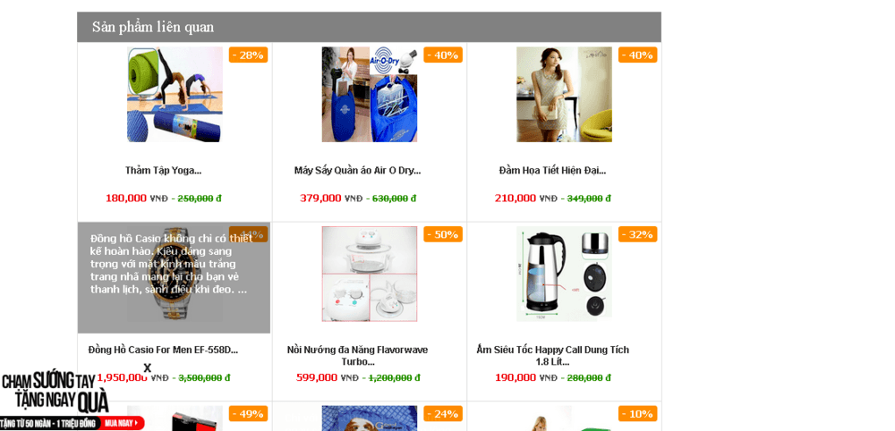This screenshot has height=431, width=895.
Task: Open the Happy Call kettle image
Action: (x=564, y=275)
